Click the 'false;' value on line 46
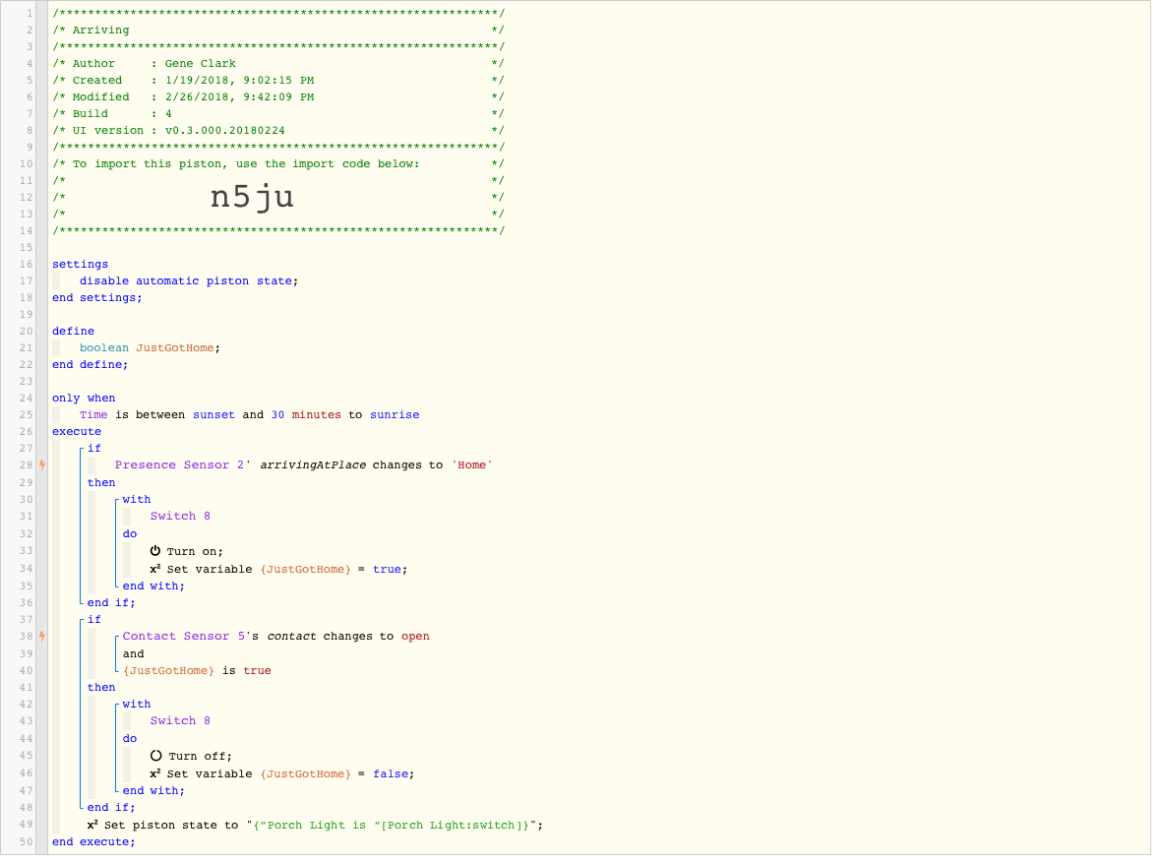Image resolution: width=1159 pixels, height=863 pixels. pos(394,774)
